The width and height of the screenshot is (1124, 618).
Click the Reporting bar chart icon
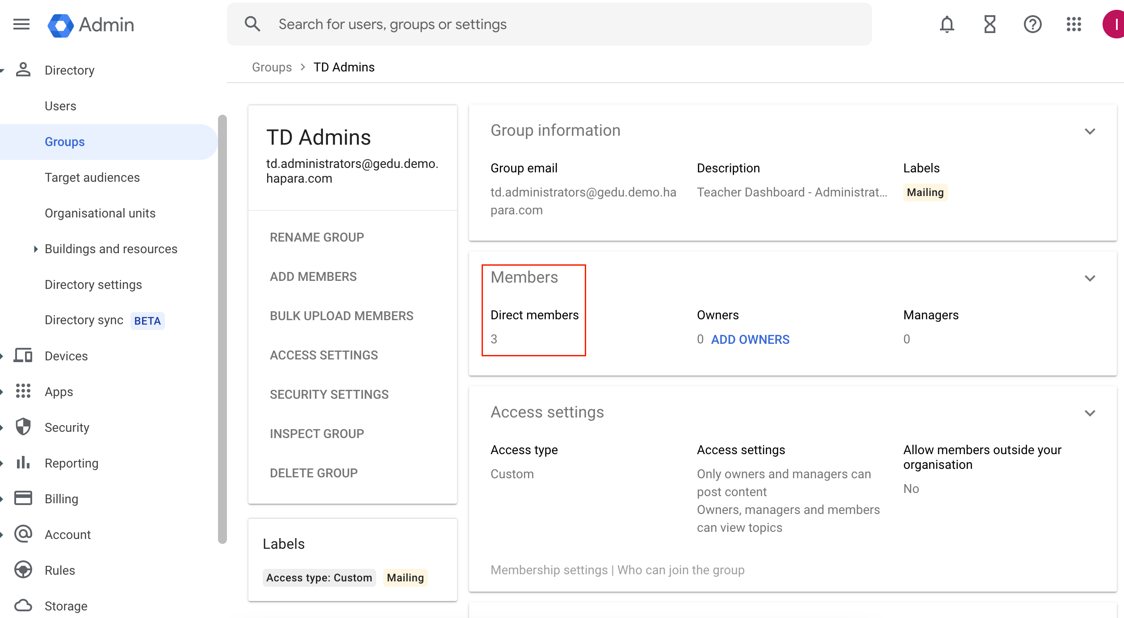point(23,463)
